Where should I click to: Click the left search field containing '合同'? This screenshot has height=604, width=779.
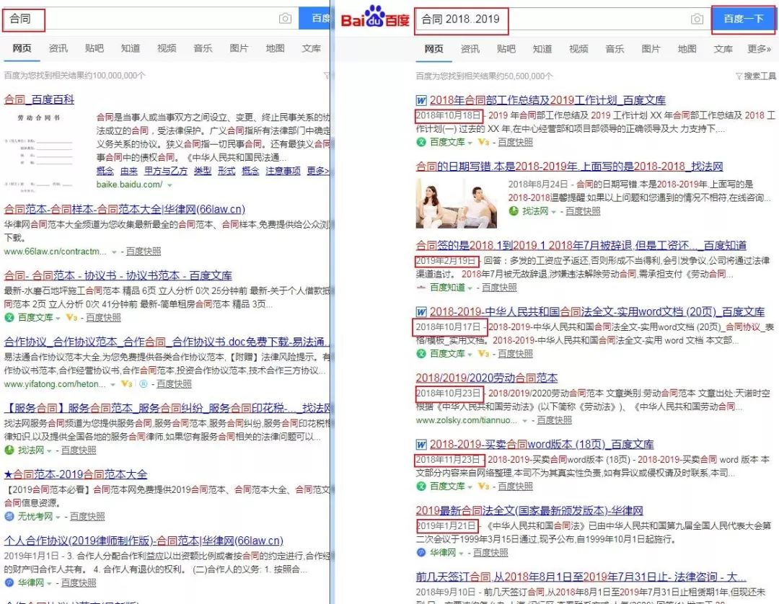click(x=150, y=19)
